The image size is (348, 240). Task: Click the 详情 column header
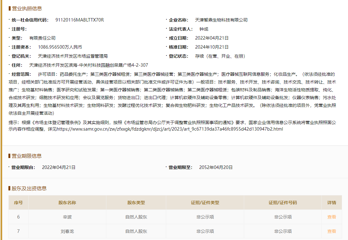tap(332, 203)
